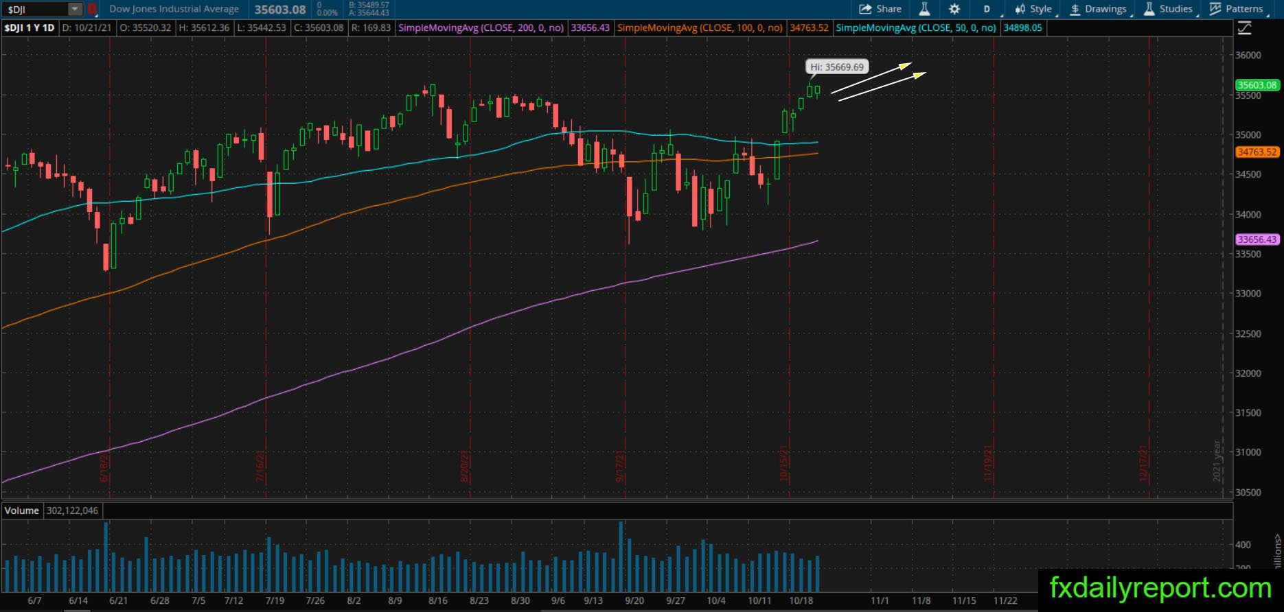Open the Style menu
Viewport: 1284px width, 612px height.
(1033, 9)
